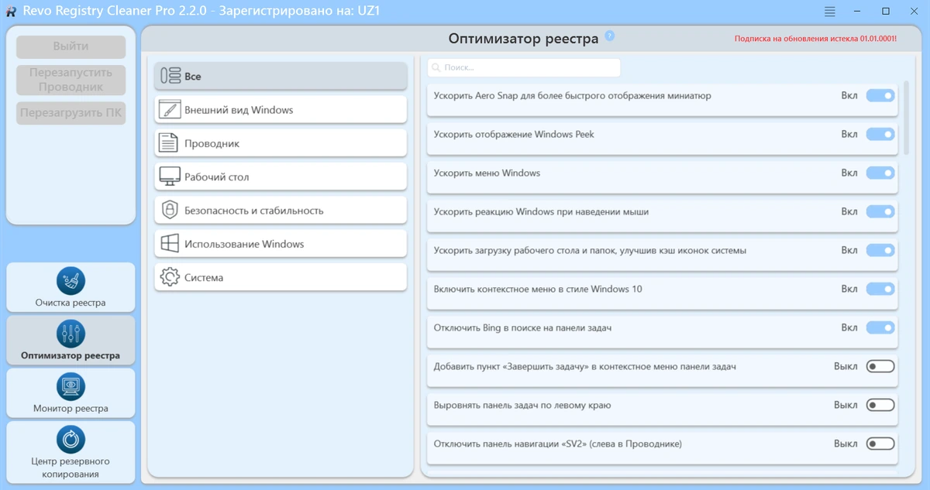This screenshot has width=930, height=490.
Task: Click the gear icon for Система
Action: [x=170, y=277]
